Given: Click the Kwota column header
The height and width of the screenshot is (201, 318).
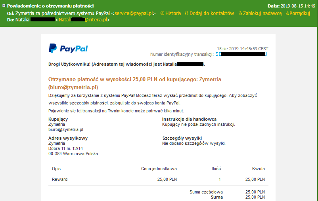Looking at the screenshot, I should pyautogui.click(x=259, y=169).
